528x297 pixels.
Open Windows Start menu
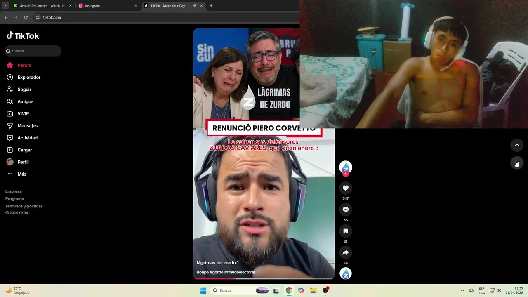pos(203,290)
